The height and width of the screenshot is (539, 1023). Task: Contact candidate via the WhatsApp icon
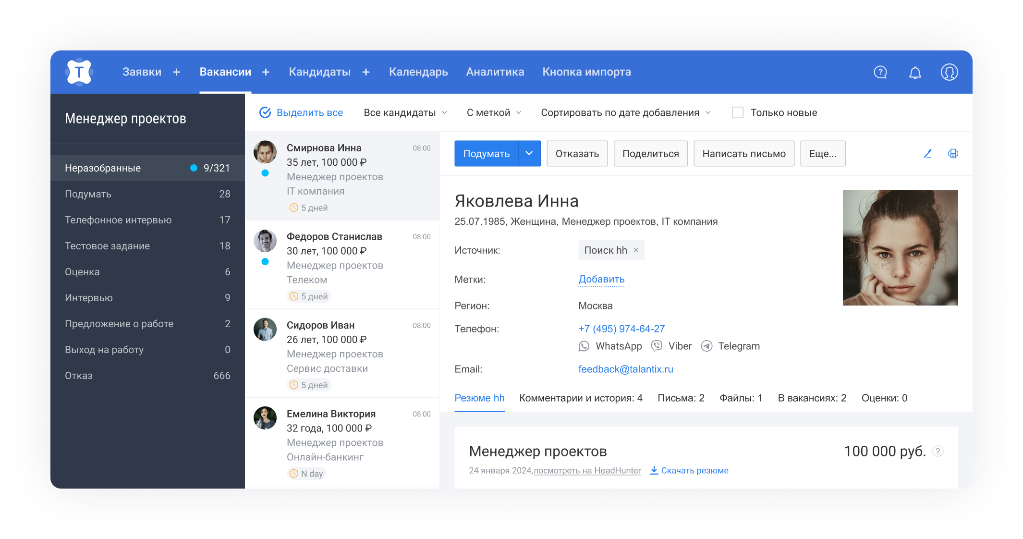pyautogui.click(x=584, y=346)
